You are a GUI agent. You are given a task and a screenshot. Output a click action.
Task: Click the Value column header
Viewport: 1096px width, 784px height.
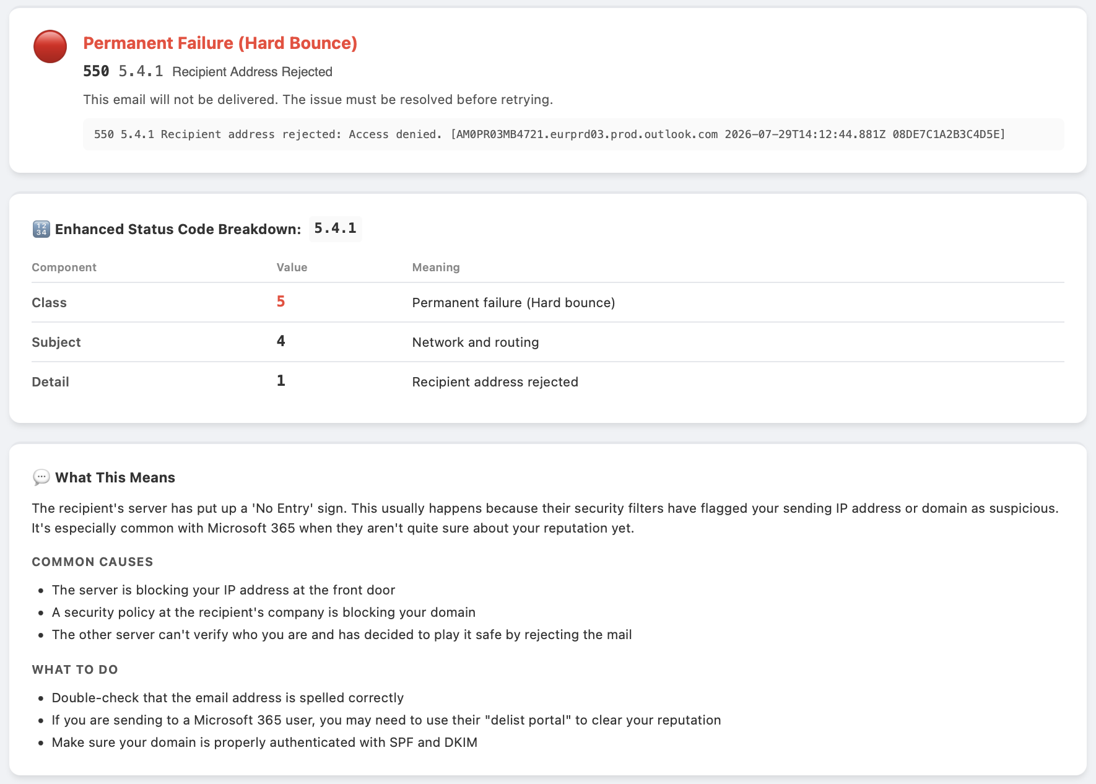pos(292,267)
